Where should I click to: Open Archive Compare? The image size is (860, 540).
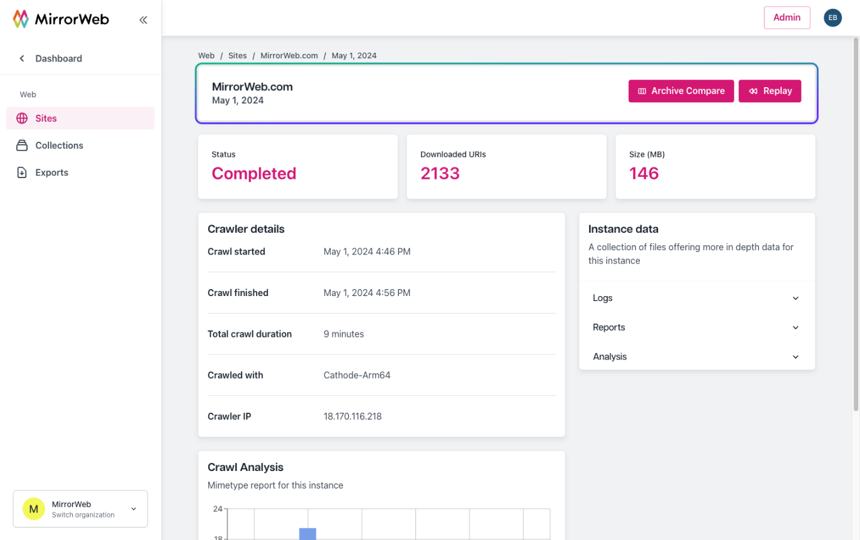681,91
